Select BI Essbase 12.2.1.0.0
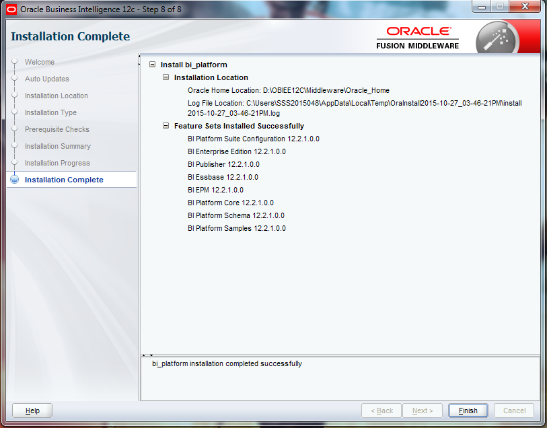Screen dimensions: 547x428 pos(223,177)
